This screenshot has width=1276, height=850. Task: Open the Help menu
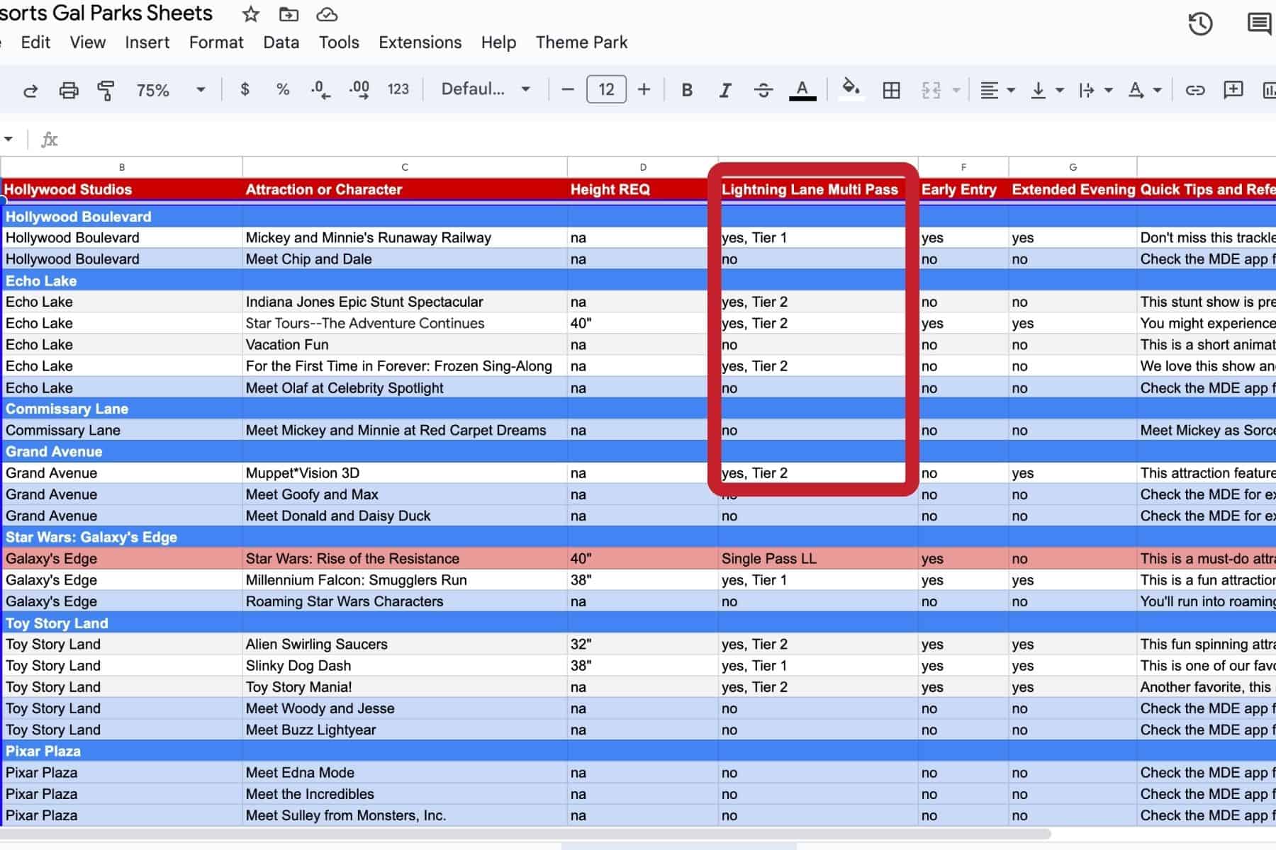coord(498,42)
